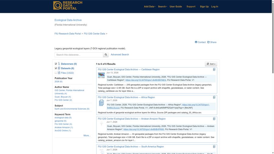Viewport: 274px width, 154px height.
Task: Open the Africa Region dataset title
Action: (x=126, y=97)
